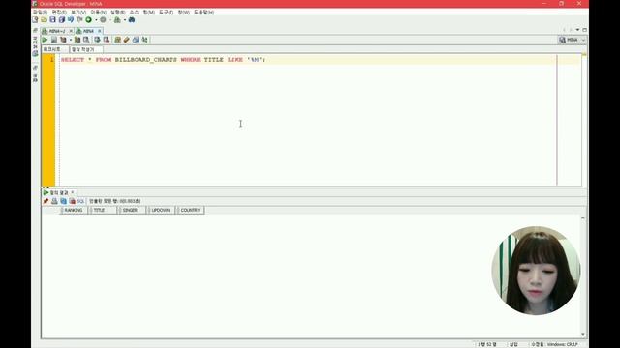Open dropdown arrow beside SQL Worksheet icon
Screen dimensions: 620x348
(125, 20)
